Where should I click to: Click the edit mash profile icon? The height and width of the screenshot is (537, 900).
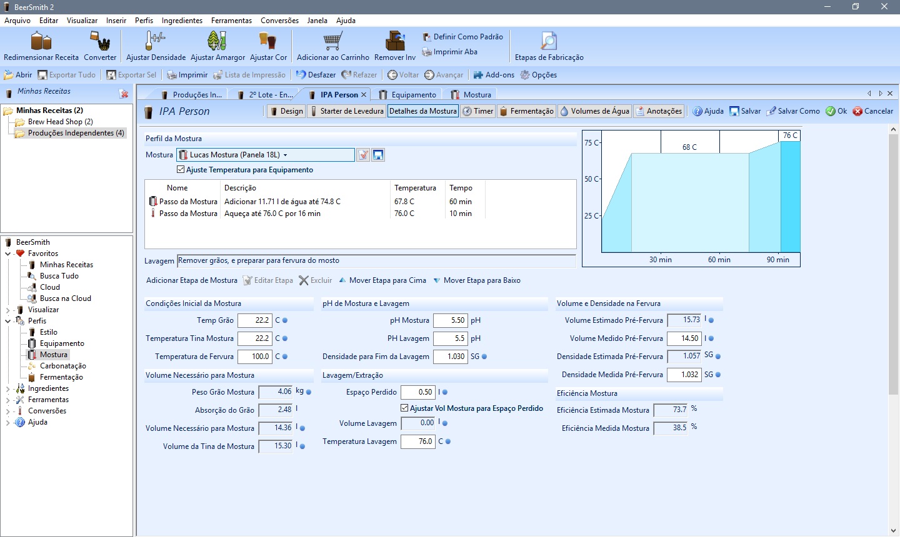tap(363, 155)
